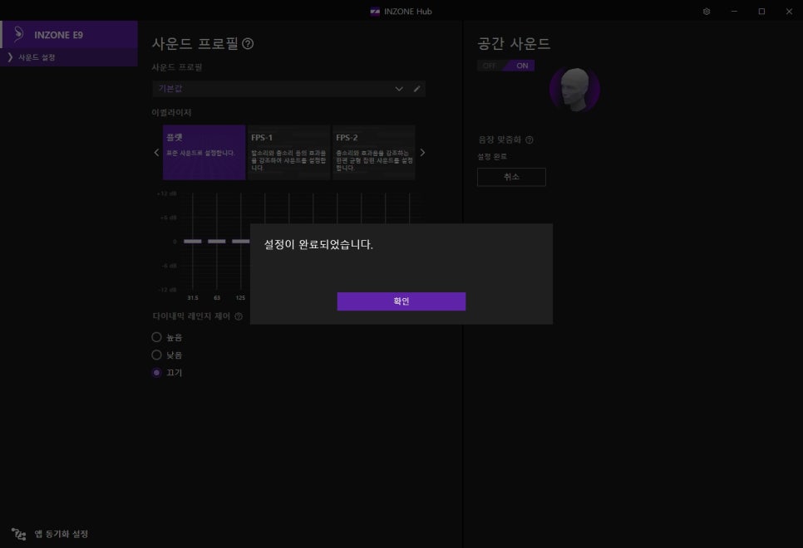Image resolution: width=803 pixels, height=548 pixels.
Task: Open the settings gear in title bar
Action: pos(707,12)
